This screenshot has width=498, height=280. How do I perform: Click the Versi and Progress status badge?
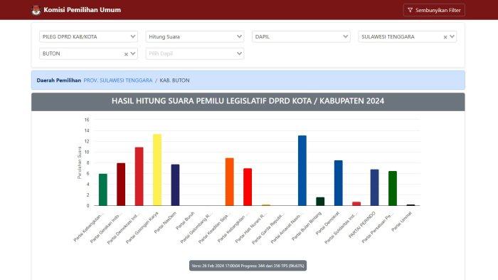tap(248, 266)
